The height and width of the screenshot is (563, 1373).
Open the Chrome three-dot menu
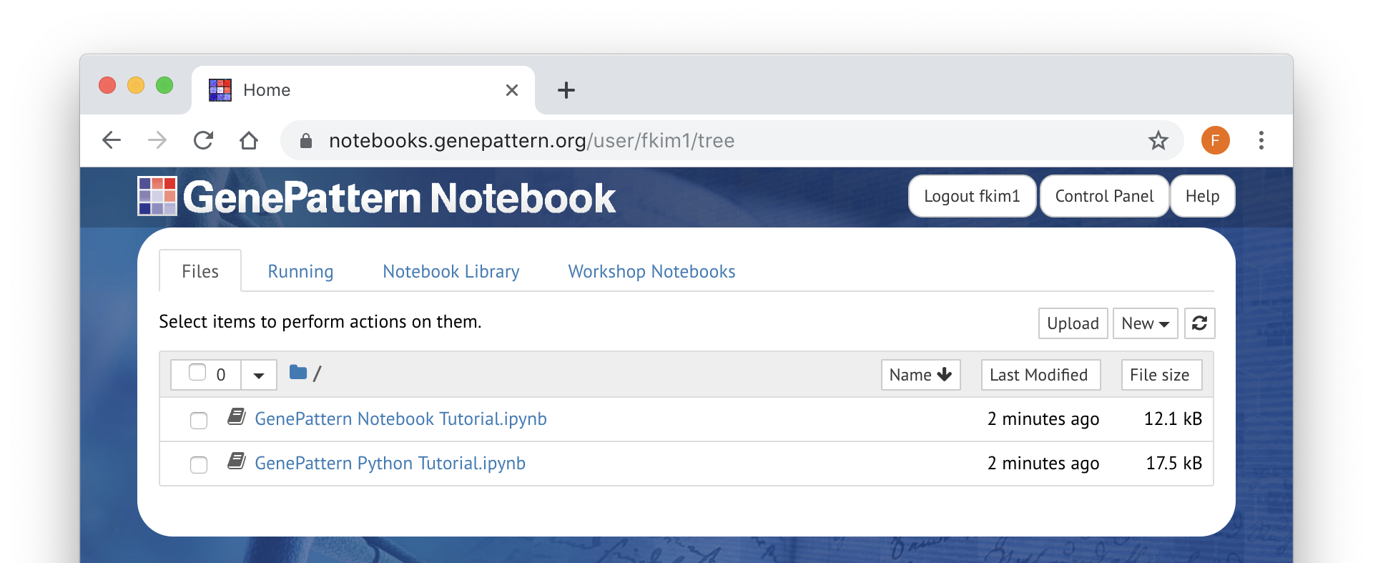(x=1261, y=140)
